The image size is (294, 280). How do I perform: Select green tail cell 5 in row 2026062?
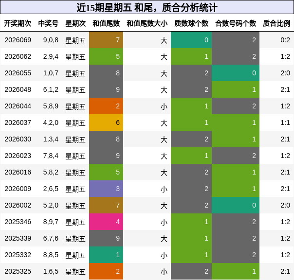click(106, 56)
